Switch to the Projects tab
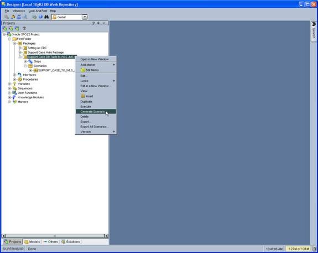The height and width of the screenshot is (253, 318). click(x=12, y=241)
